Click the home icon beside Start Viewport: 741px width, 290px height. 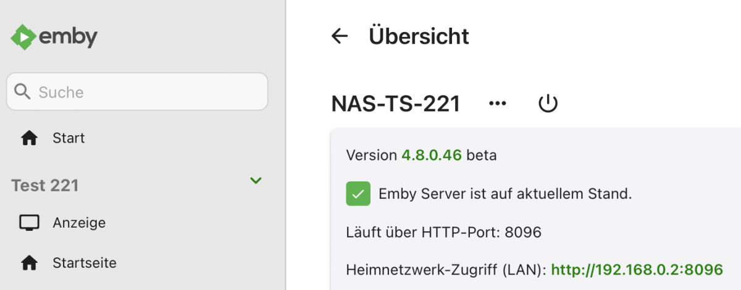point(29,138)
